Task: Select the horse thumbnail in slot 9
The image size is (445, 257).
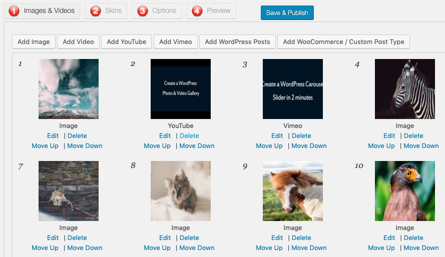Action: click(293, 191)
